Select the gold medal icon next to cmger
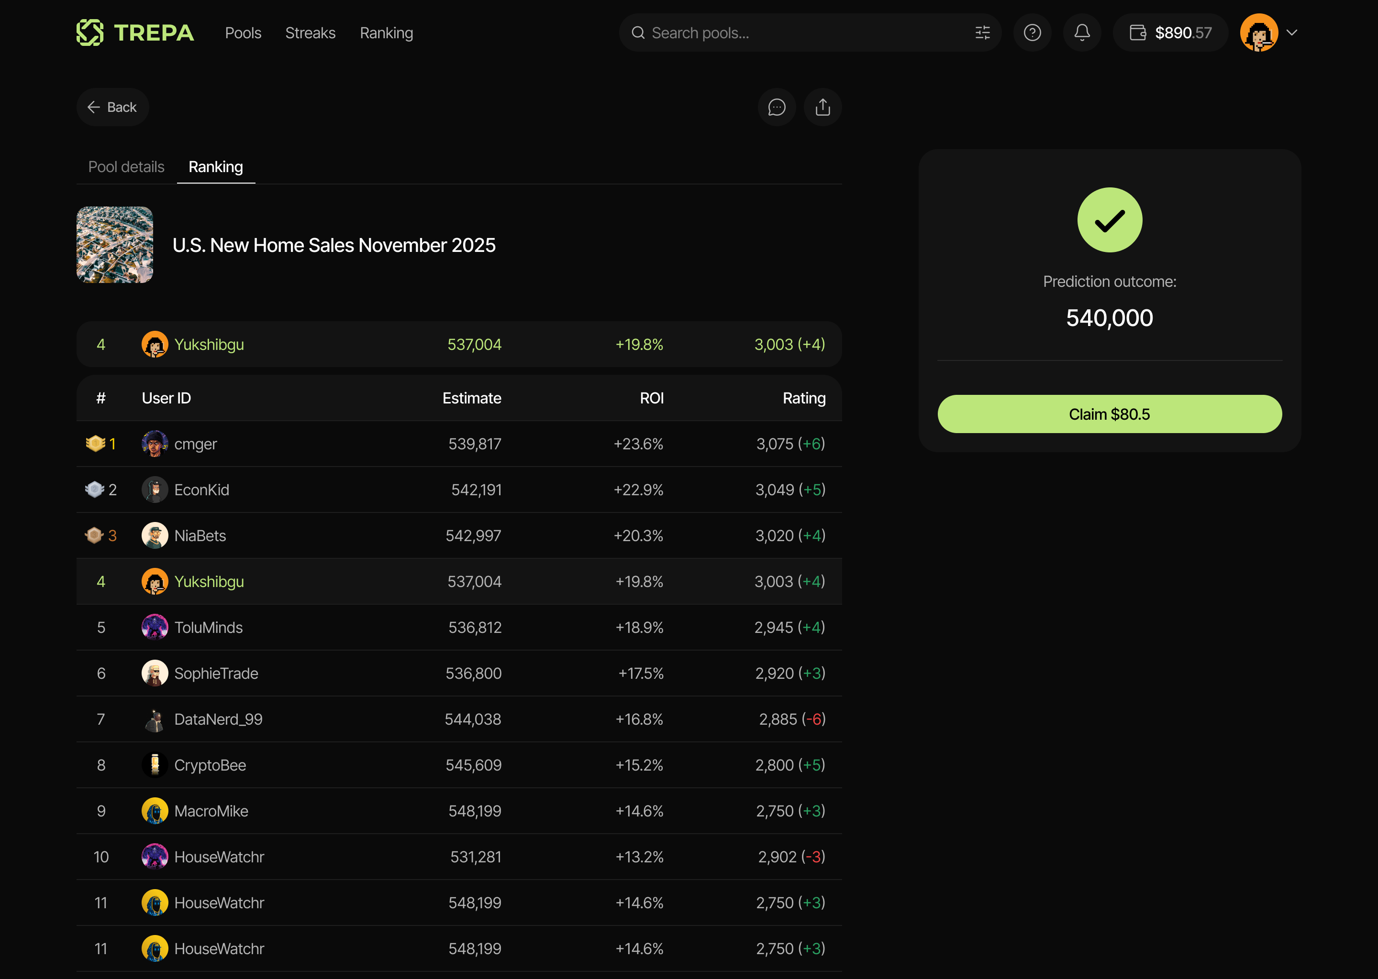The height and width of the screenshot is (979, 1378). click(x=95, y=444)
